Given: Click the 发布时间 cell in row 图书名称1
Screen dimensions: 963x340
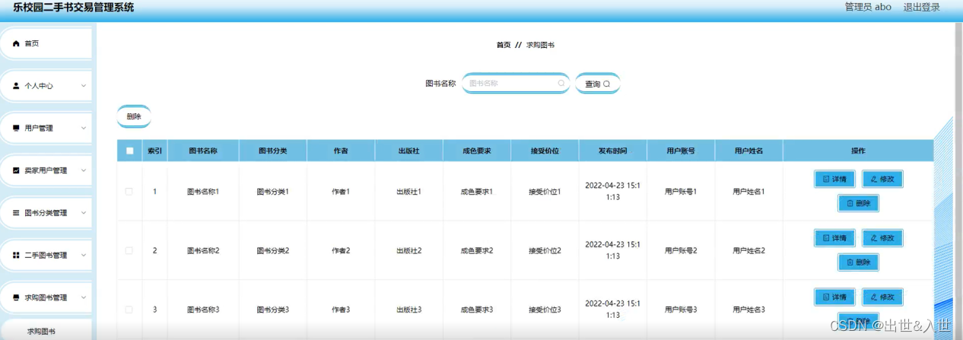Looking at the screenshot, I should 613,191.
